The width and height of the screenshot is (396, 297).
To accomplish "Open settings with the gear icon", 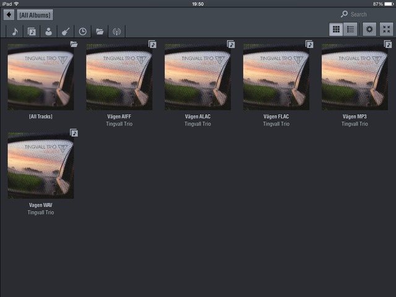I will pos(369,29).
